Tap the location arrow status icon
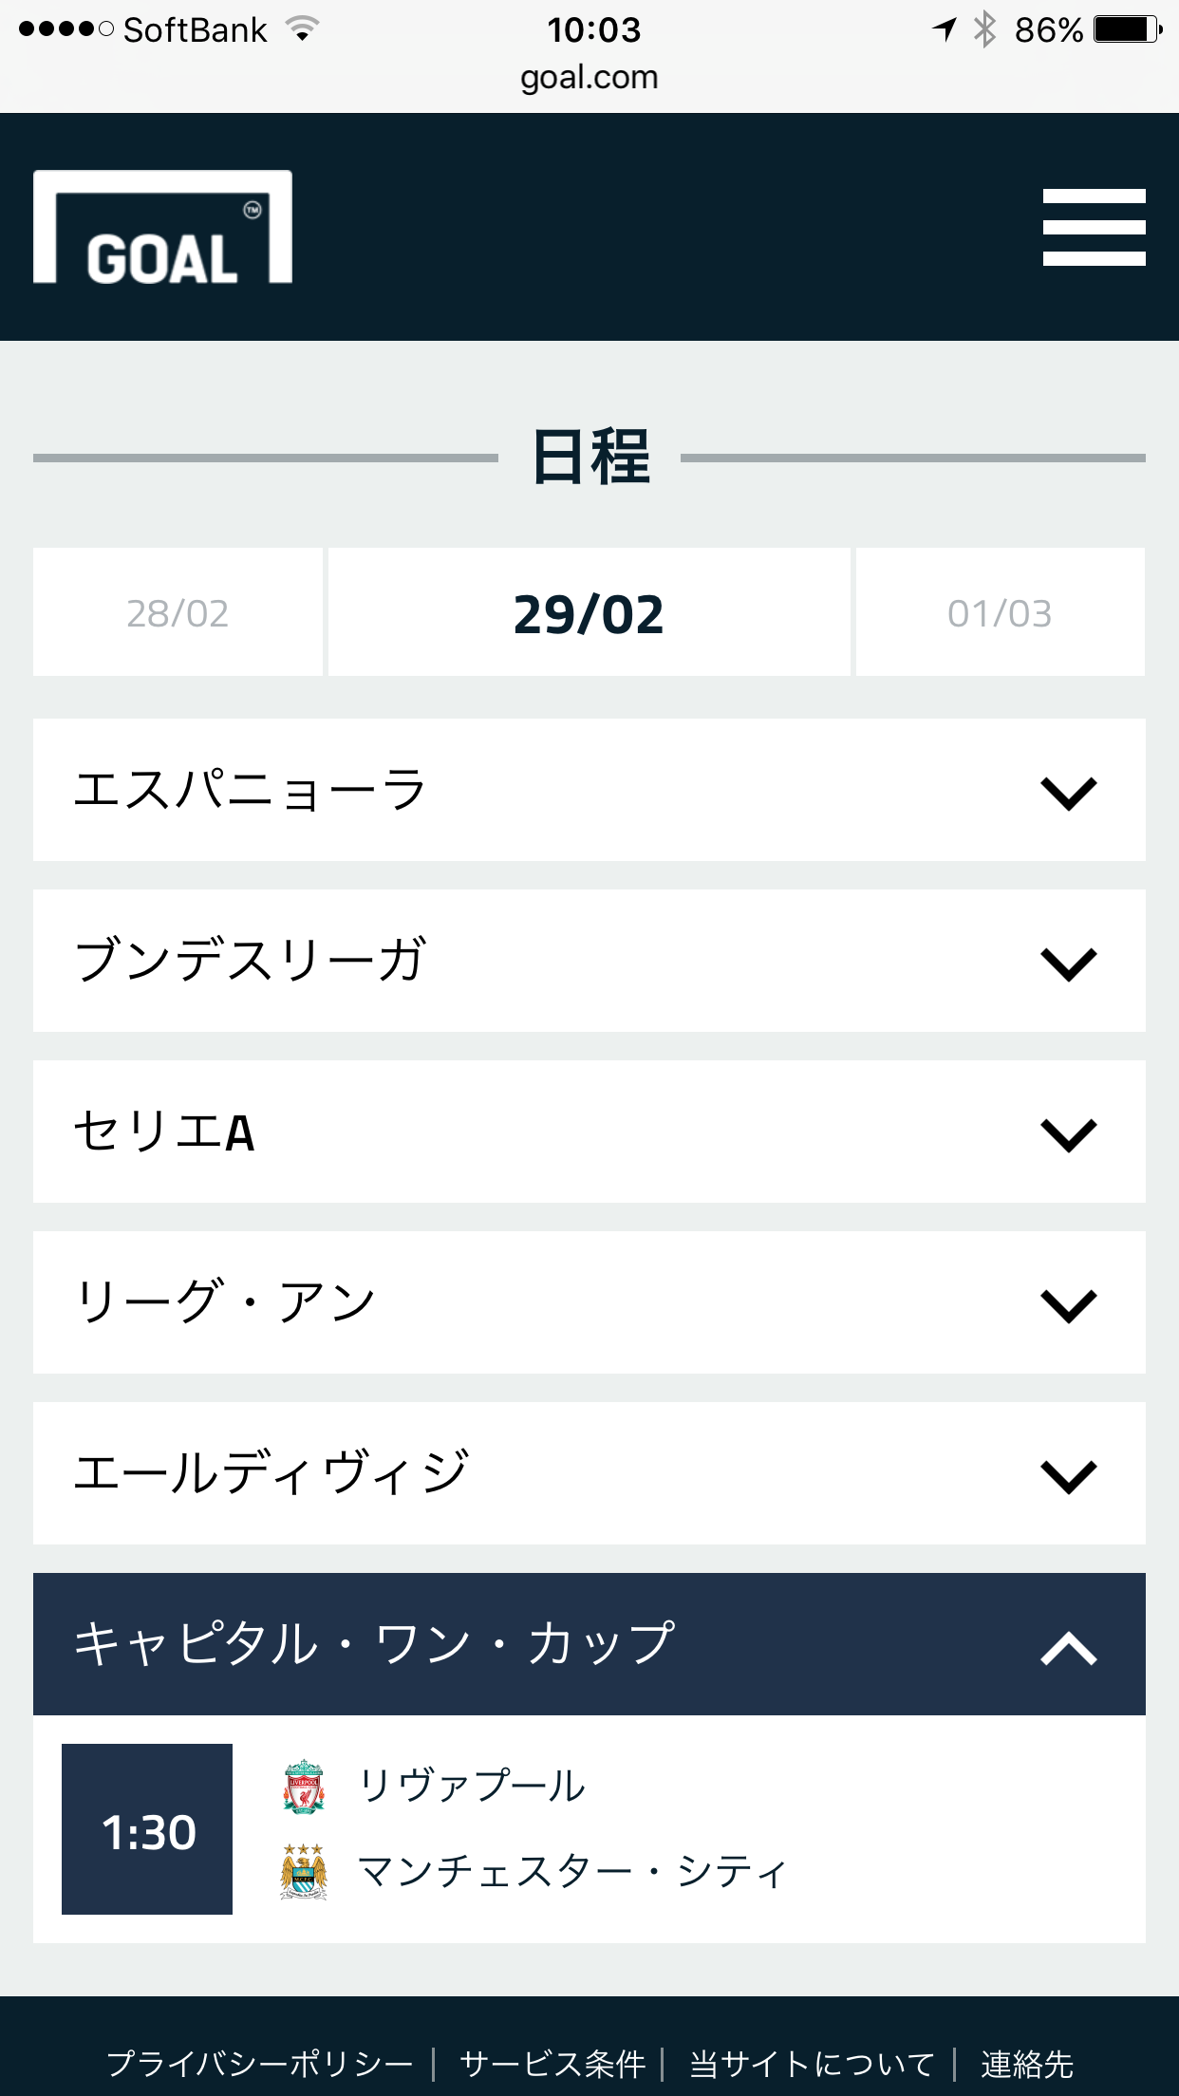 tap(945, 29)
